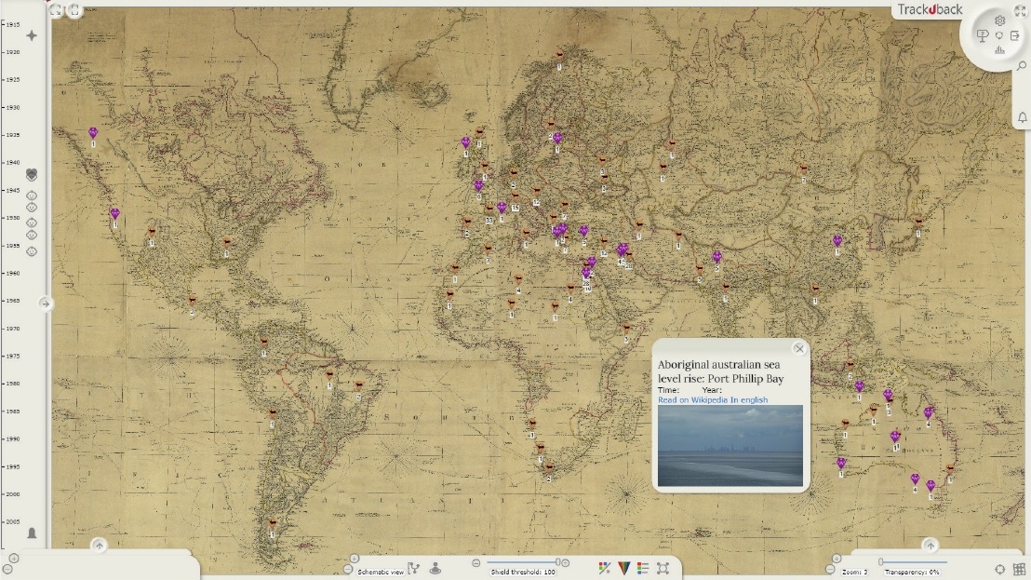
Task: Open the notifications bell
Action: click(x=1022, y=117)
